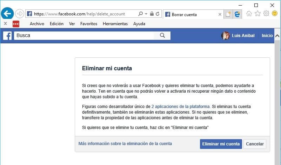Viewport: 281px width, 165px height.
Task: Open the browser tools gear icon
Action: coord(266,13)
